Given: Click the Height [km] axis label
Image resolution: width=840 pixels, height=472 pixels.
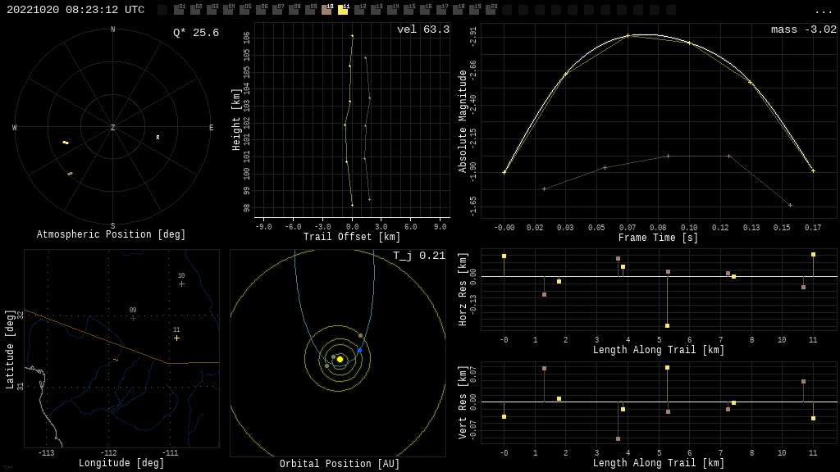Looking at the screenshot, I should tap(236, 120).
